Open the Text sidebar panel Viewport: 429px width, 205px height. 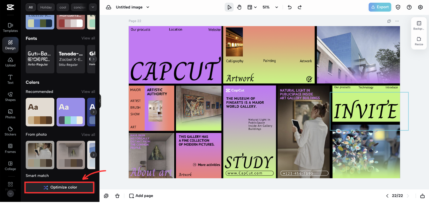(x=10, y=79)
